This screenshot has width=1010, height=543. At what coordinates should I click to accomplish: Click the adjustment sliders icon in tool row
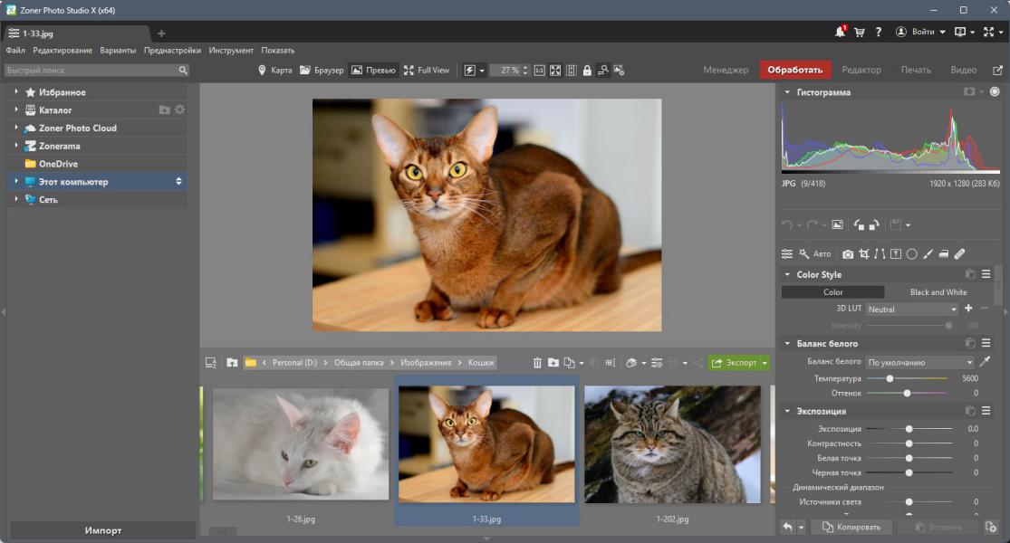(x=787, y=254)
